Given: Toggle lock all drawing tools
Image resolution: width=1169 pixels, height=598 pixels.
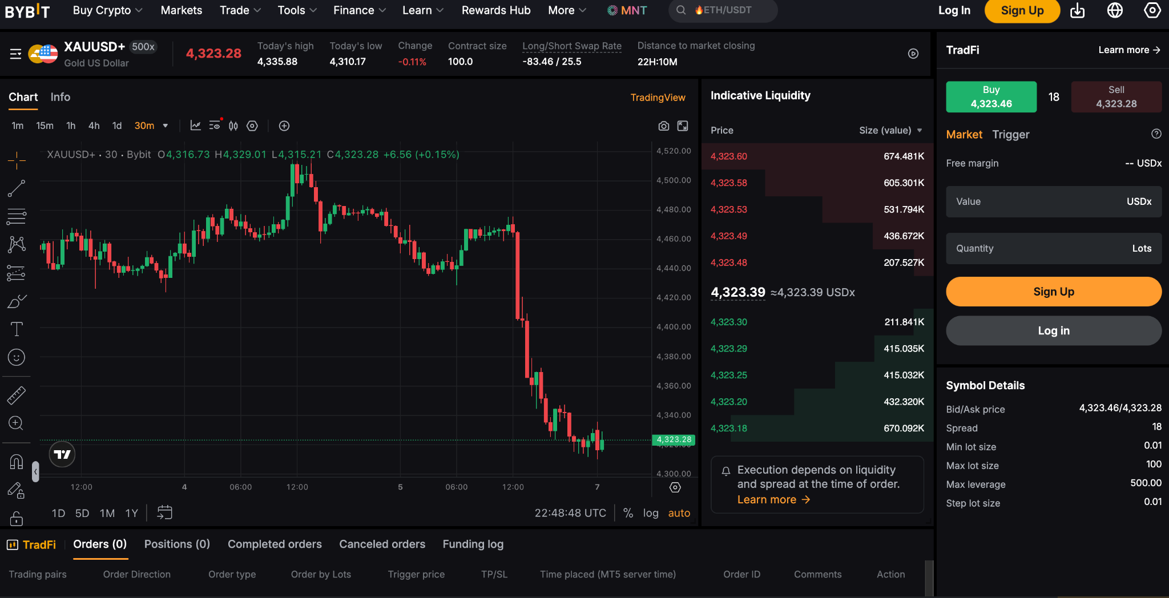Looking at the screenshot, I should (17, 518).
